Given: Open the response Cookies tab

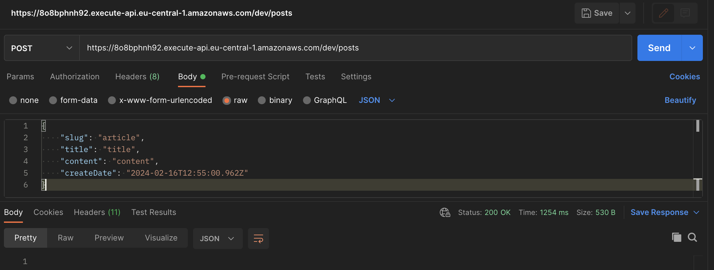Looking at the screenshot, I should (x=48, y=212).
